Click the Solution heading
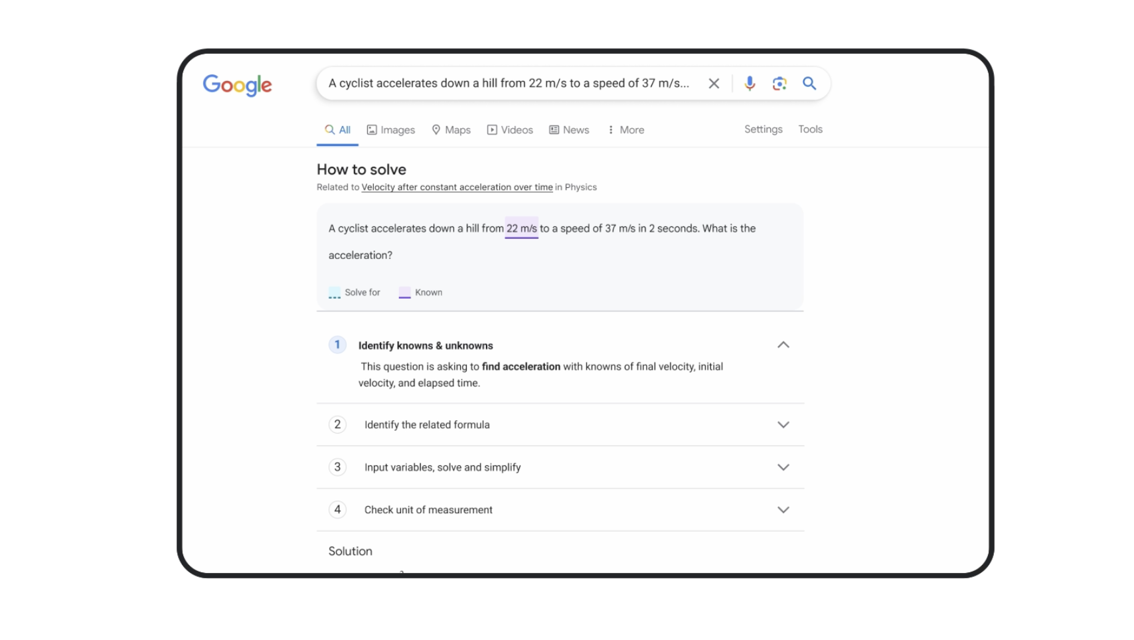 (350, 551)
